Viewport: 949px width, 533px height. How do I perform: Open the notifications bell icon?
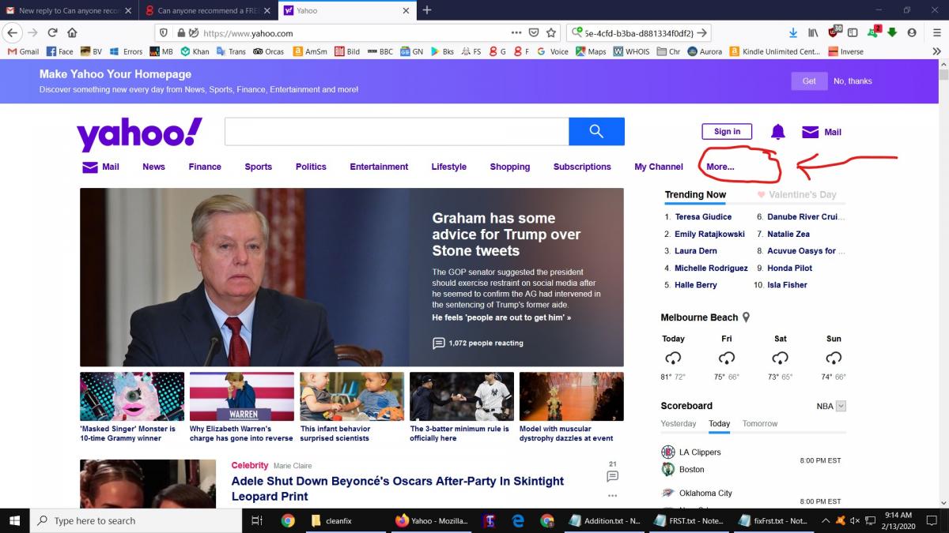pyautogui.click(x=778, y=132)
